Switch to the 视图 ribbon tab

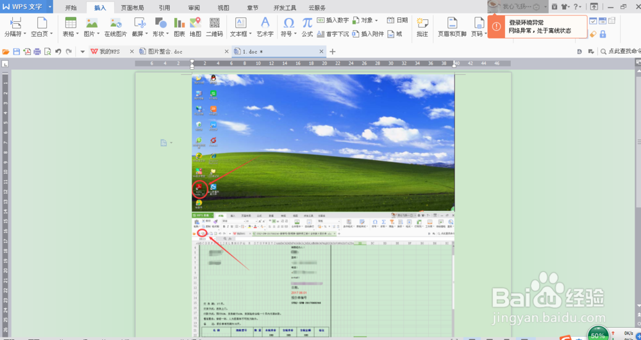coord(223,8)
